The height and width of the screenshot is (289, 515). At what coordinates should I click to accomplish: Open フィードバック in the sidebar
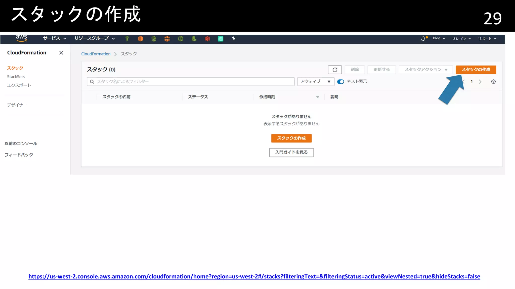[x=19, y=155]
